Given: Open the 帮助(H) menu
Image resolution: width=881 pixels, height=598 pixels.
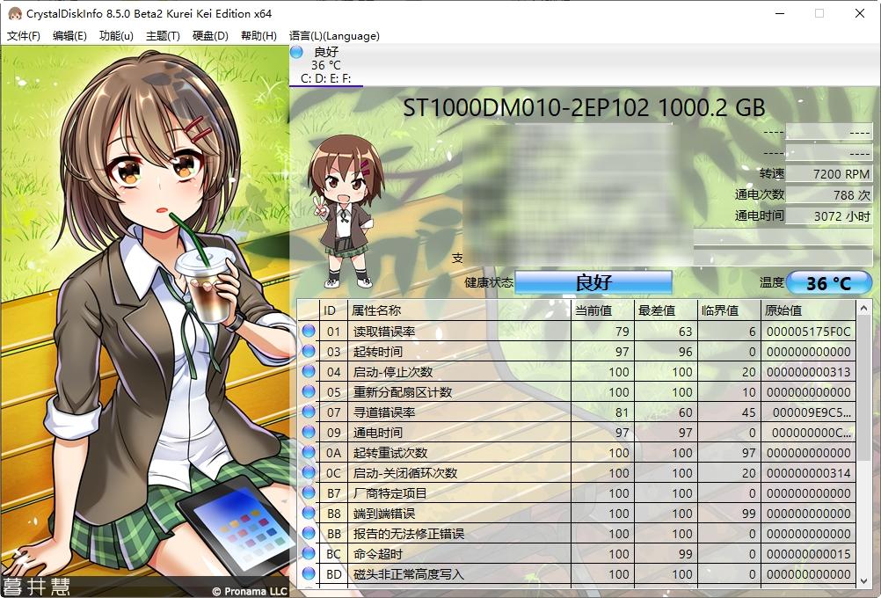Looking at the screenshot, I should (258, 36).
